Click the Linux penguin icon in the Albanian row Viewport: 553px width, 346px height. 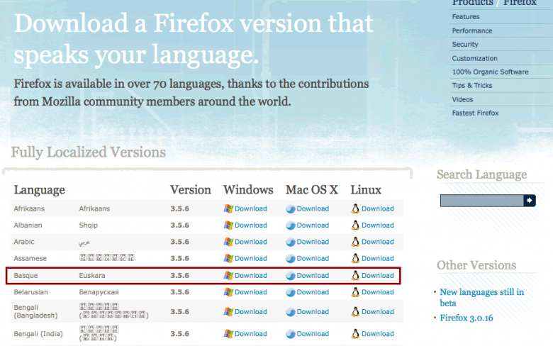355,225
